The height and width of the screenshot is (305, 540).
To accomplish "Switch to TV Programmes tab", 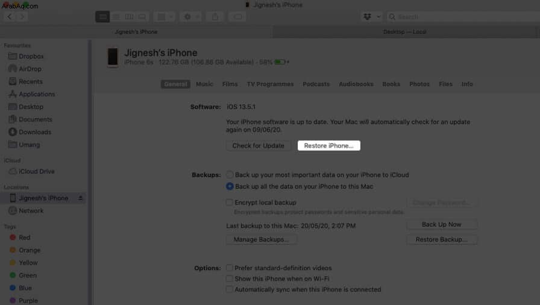I will coord(271,84).
